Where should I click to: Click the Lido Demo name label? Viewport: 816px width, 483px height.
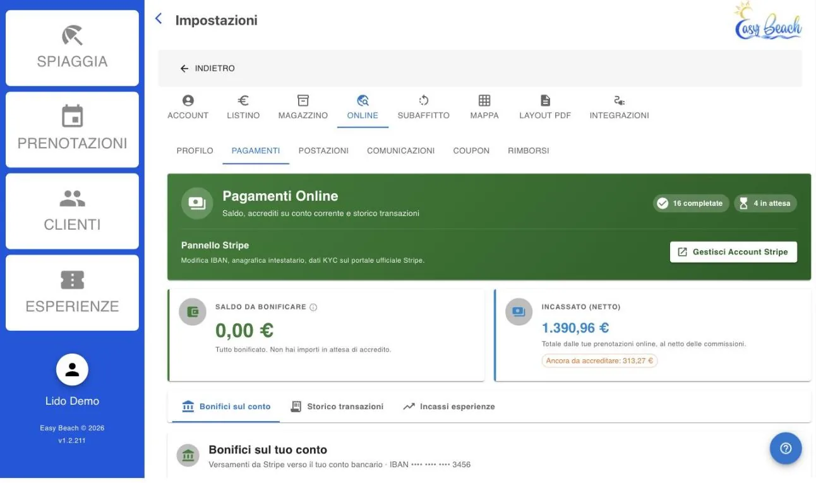pyautogui.click(x=72, y=401)
